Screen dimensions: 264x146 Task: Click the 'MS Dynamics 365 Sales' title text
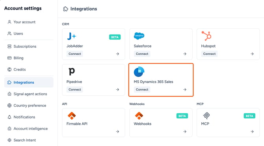coord(153,82)
